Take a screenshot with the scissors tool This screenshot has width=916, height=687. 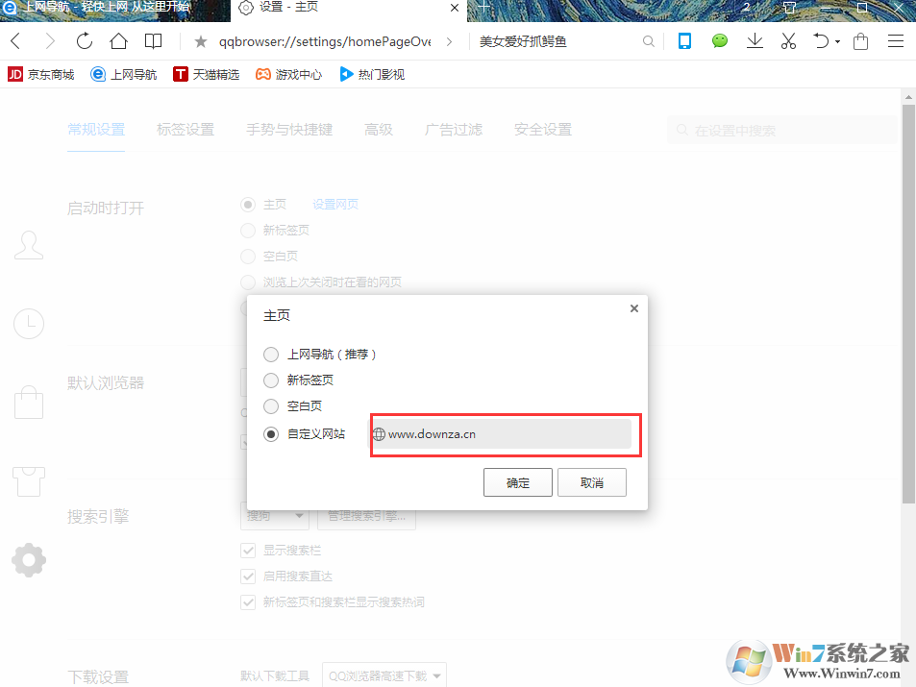point(788,41)
